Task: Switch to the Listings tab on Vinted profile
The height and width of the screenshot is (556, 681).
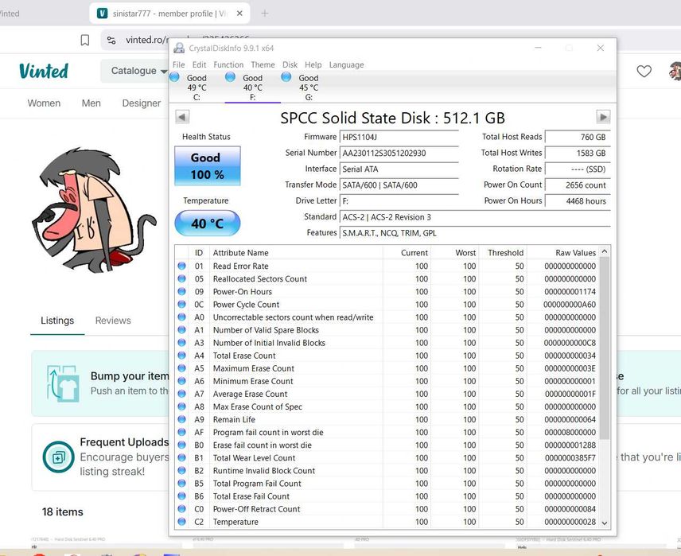Action: (57, 321)
